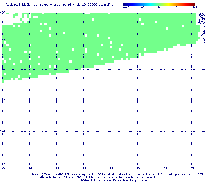Screen dimensions: 207x182
Task: Click the -84 longitude axis label
Action: (x=83, y=168)
